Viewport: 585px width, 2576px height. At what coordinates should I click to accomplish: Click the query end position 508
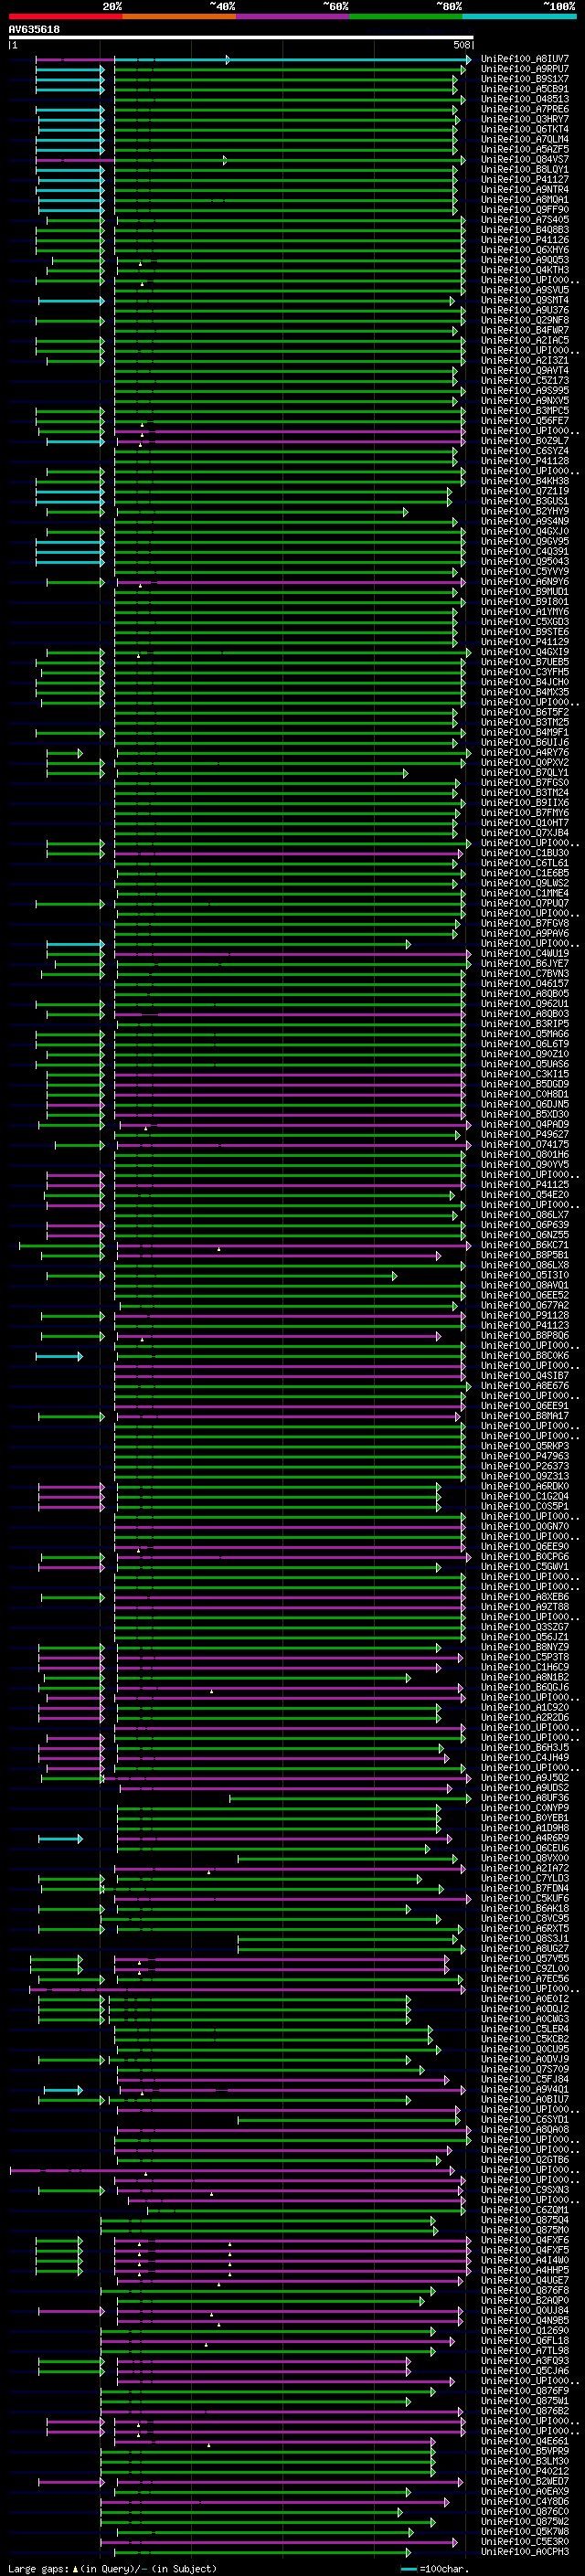pos(462,45)
